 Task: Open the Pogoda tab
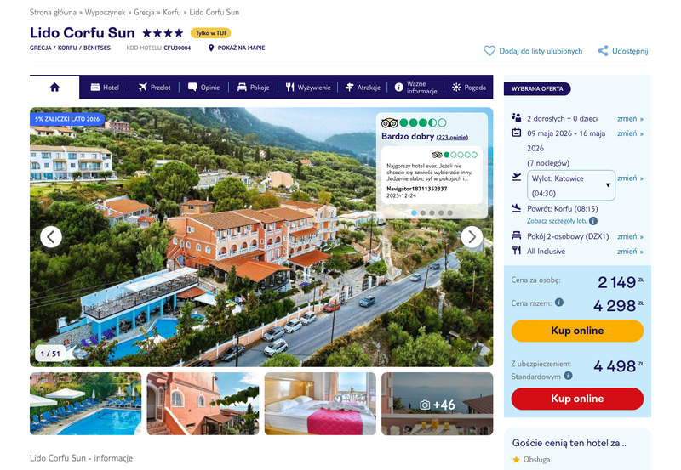[469, 88]
